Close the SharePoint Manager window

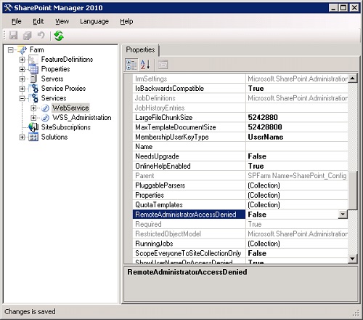coord(354,8)
